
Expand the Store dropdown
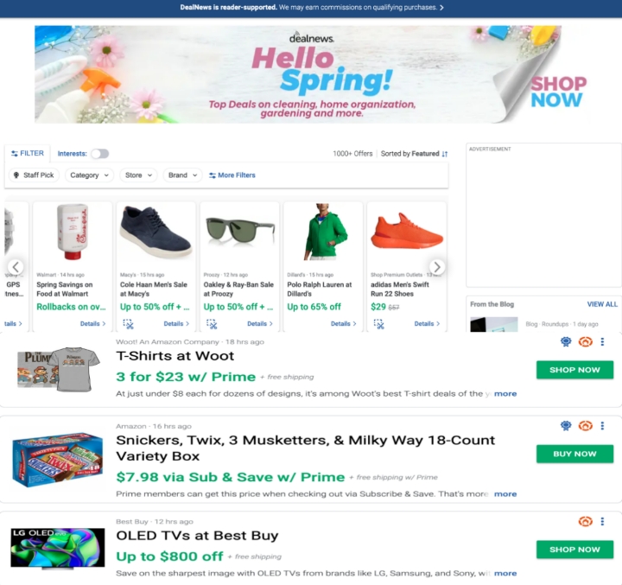pyautogui.click(x=138, y=175)
